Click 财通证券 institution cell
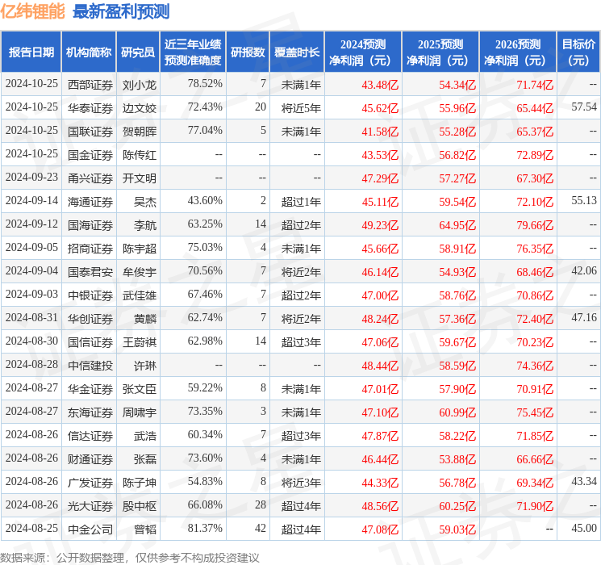 [x=90, y=459]
